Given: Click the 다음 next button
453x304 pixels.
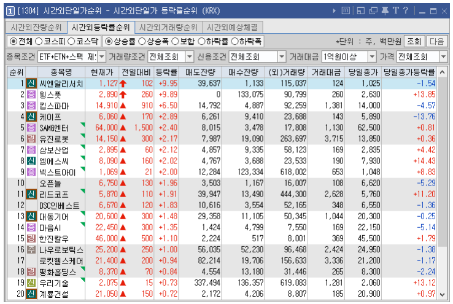Looking at the screenshot, I should point(436,41).
